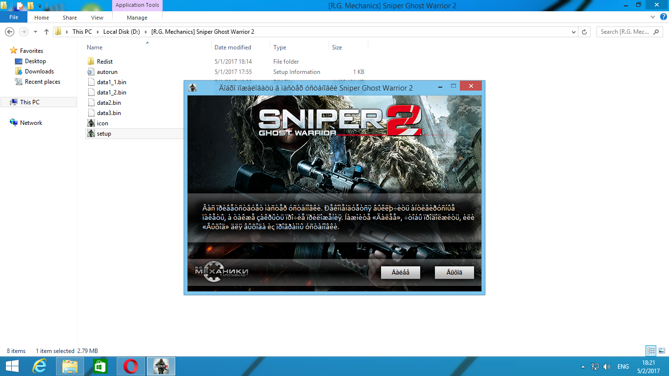Select the data2.bin file icon
669x376 pixels.
tap(91, 103)
